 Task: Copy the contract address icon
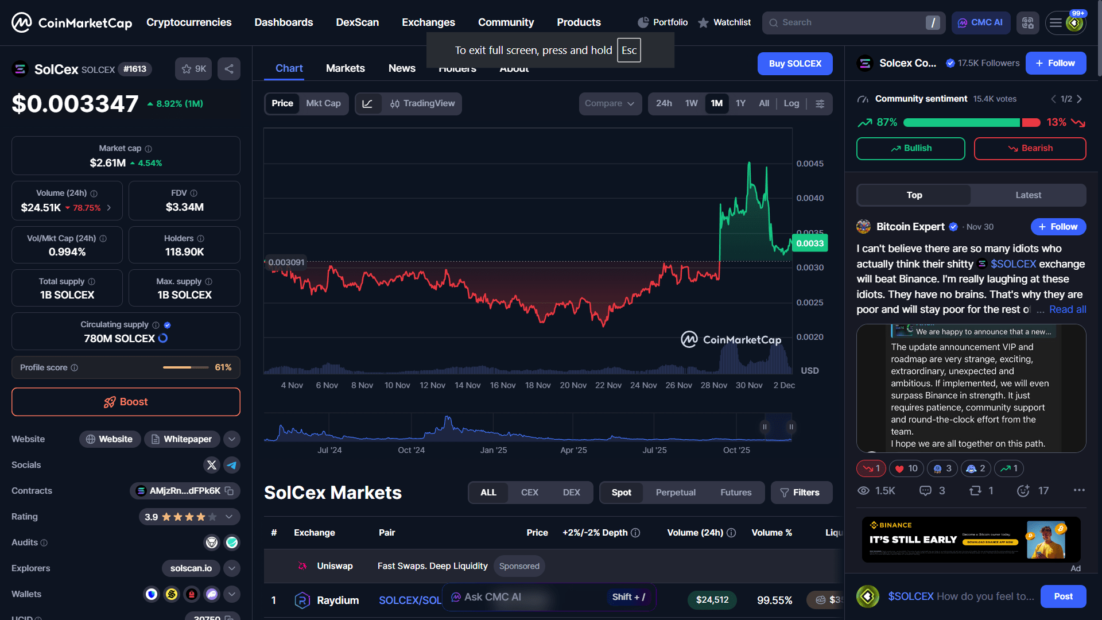click(x=230, y=491)
